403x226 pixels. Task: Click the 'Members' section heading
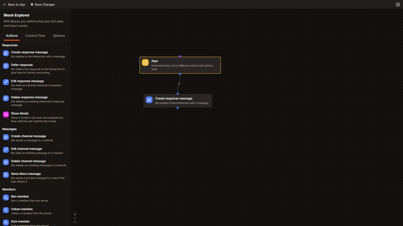pos(9,189)
